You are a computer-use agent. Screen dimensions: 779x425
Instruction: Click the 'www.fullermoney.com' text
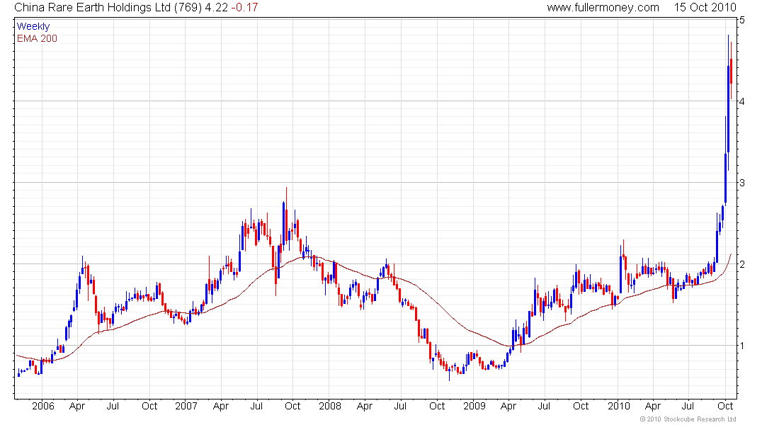[x=603, y=8]
